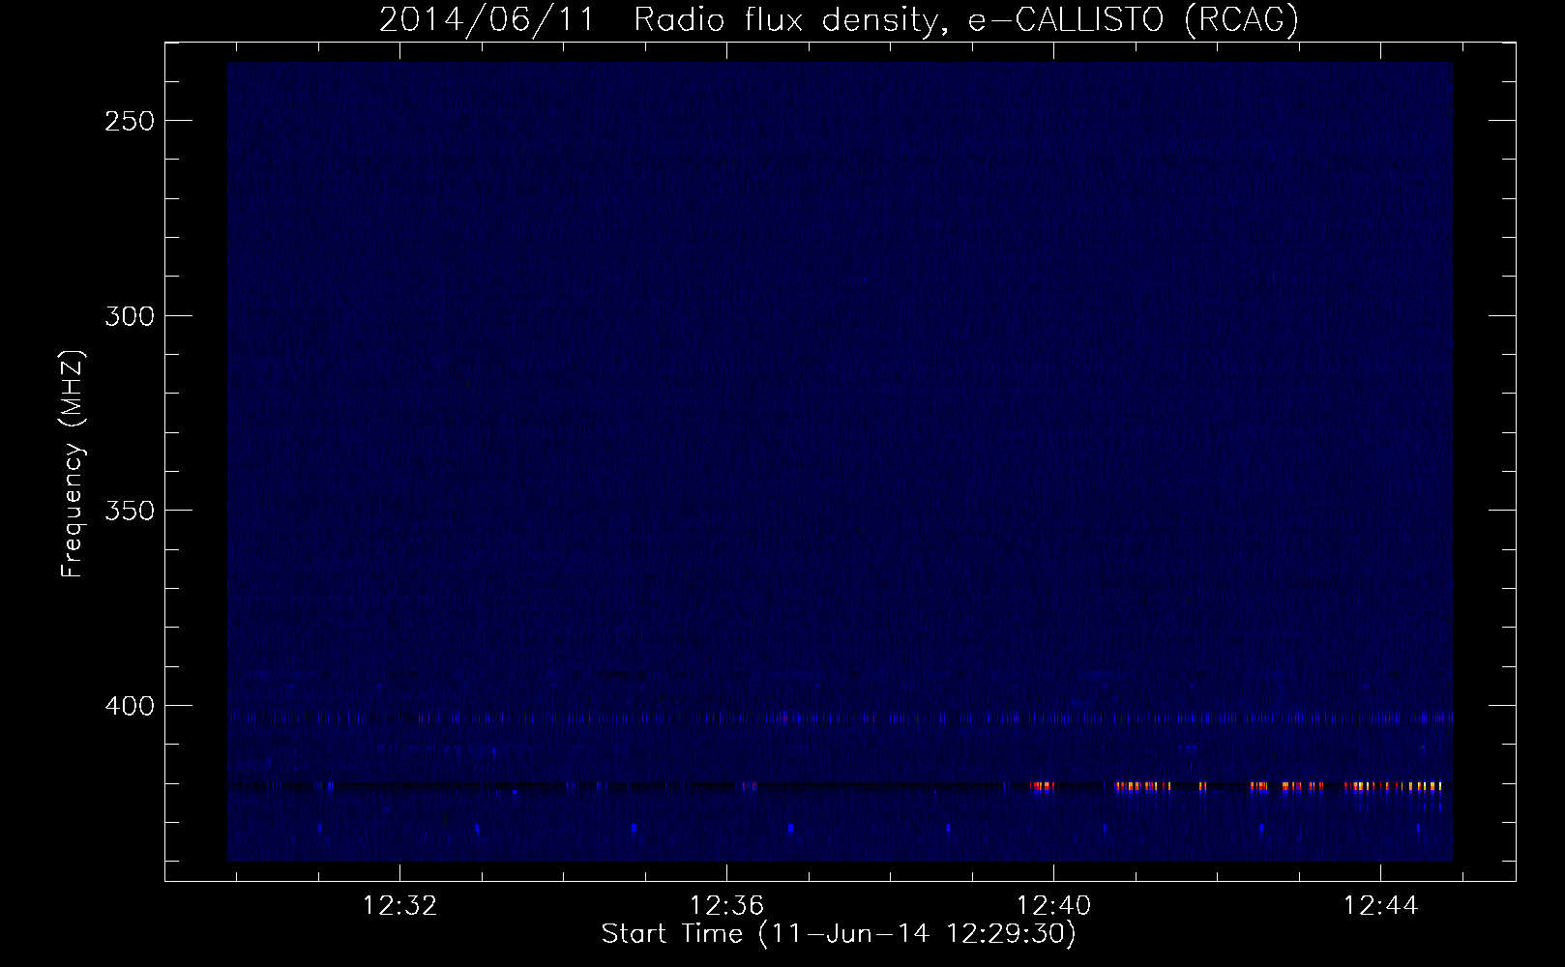The width and height of the screenshot is (1565, 967).
Task: Click the 300 frequency tick label
Action: (129, 316)
